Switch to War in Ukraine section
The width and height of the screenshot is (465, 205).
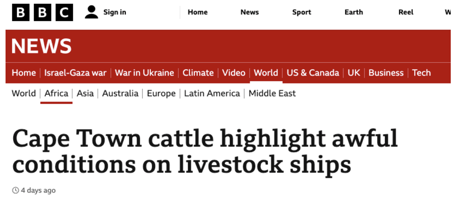[x=145, y=73]
